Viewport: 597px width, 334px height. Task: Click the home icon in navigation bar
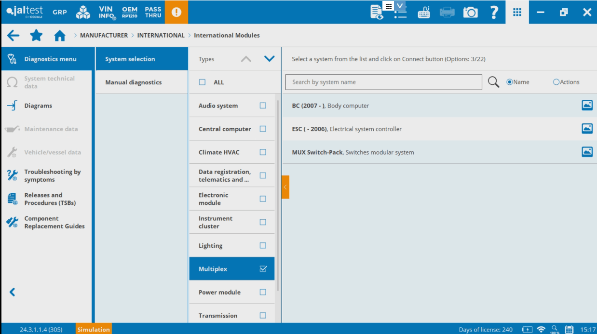[x=59, y=36]
